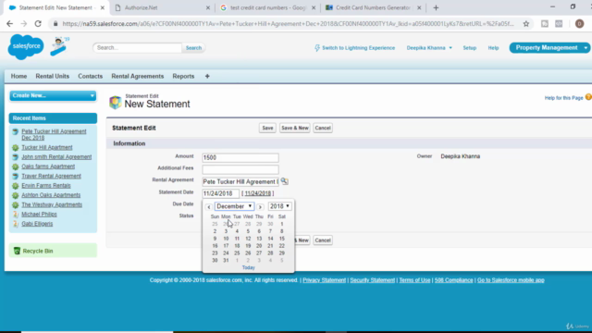Image resolution: width=592 pixels, height=333 pixels.
Task: Open the Home tab
Action: click(18, 76)
